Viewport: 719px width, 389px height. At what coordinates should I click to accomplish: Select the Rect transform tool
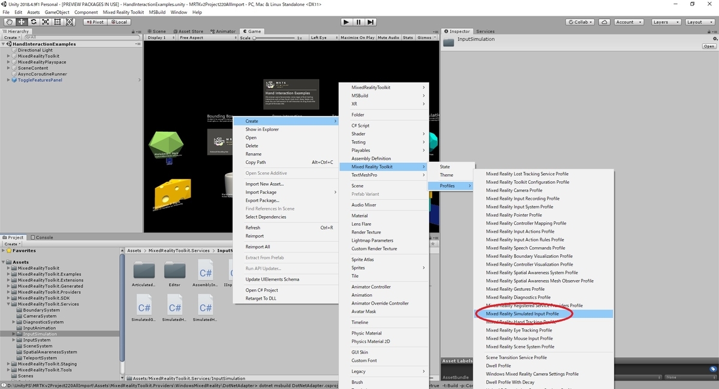(x=58, y=22)
